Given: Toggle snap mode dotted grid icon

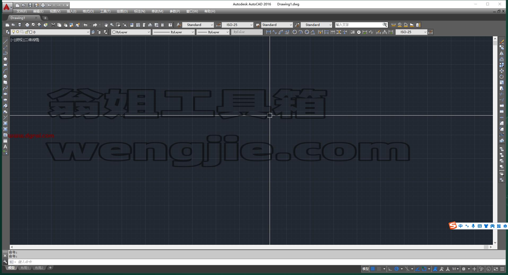Looking at the screenshot, I should click(x=379, y=269).
